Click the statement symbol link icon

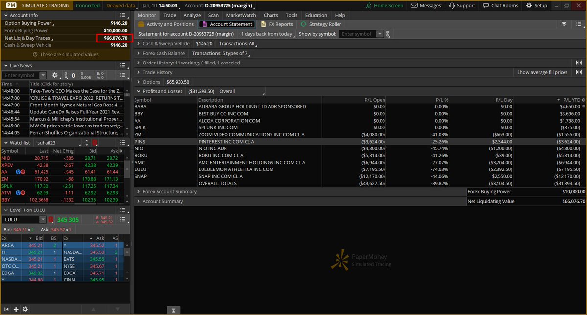click(388, 34)
